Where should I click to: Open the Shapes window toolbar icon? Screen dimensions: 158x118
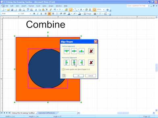pyautogui.click(x=66, y=10)
